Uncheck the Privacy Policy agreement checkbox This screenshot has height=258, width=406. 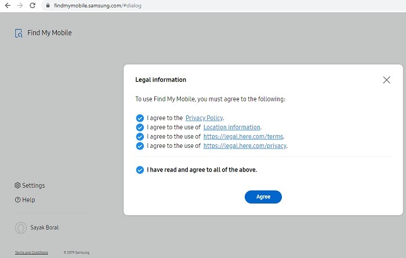pos(140,118)
